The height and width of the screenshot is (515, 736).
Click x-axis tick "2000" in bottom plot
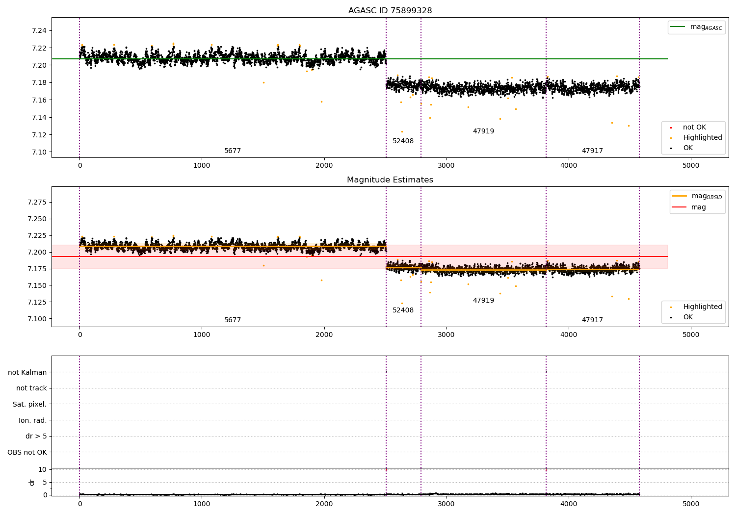(x=324, y=504)
